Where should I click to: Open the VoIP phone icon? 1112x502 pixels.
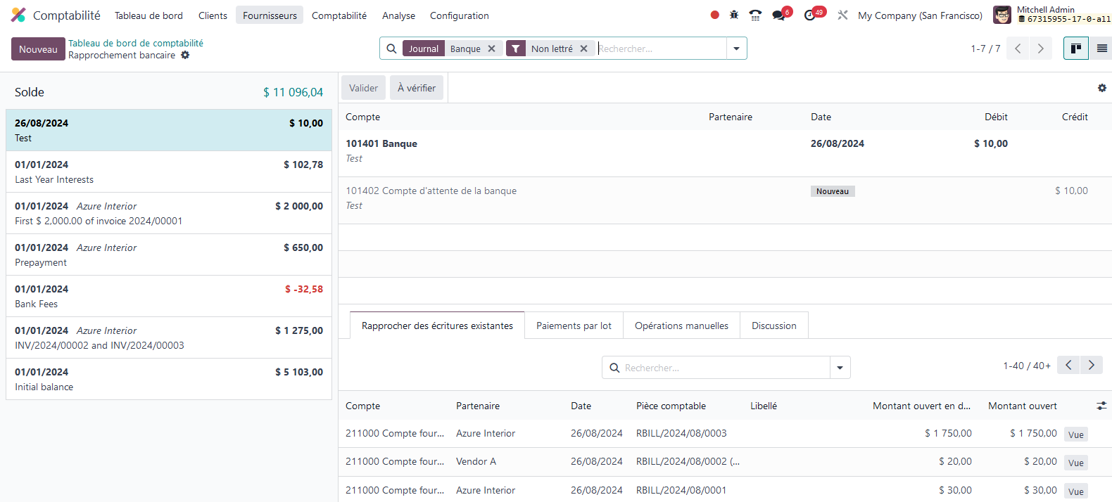tap(755, 15)
